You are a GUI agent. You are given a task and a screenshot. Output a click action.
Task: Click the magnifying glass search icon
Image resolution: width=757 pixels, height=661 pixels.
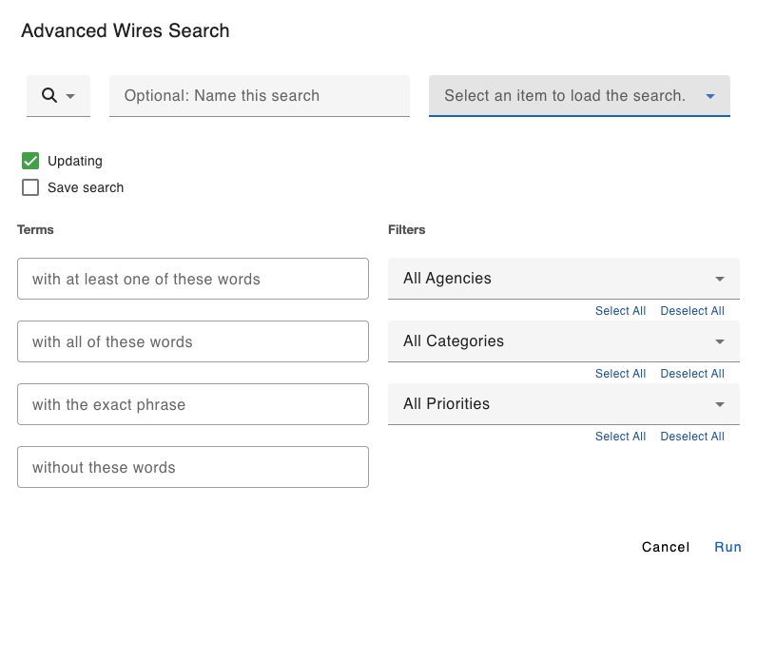(49, 95)
